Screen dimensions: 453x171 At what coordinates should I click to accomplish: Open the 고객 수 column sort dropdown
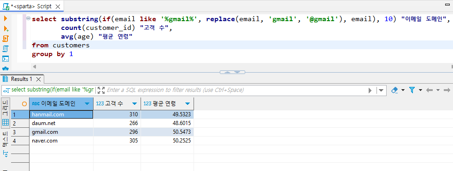(135, 104)
